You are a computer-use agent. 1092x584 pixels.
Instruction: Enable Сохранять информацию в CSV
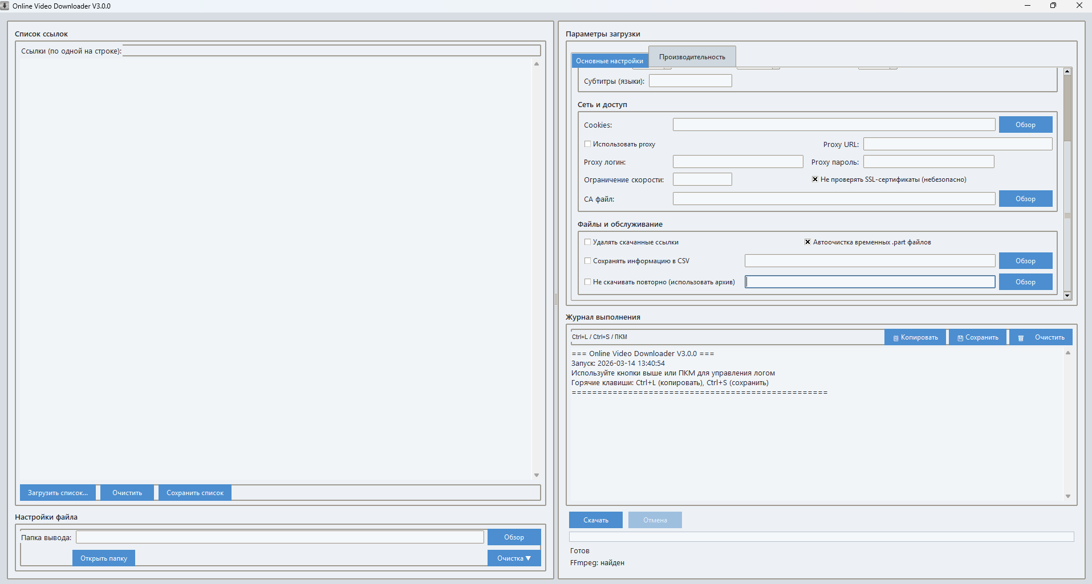587,261
